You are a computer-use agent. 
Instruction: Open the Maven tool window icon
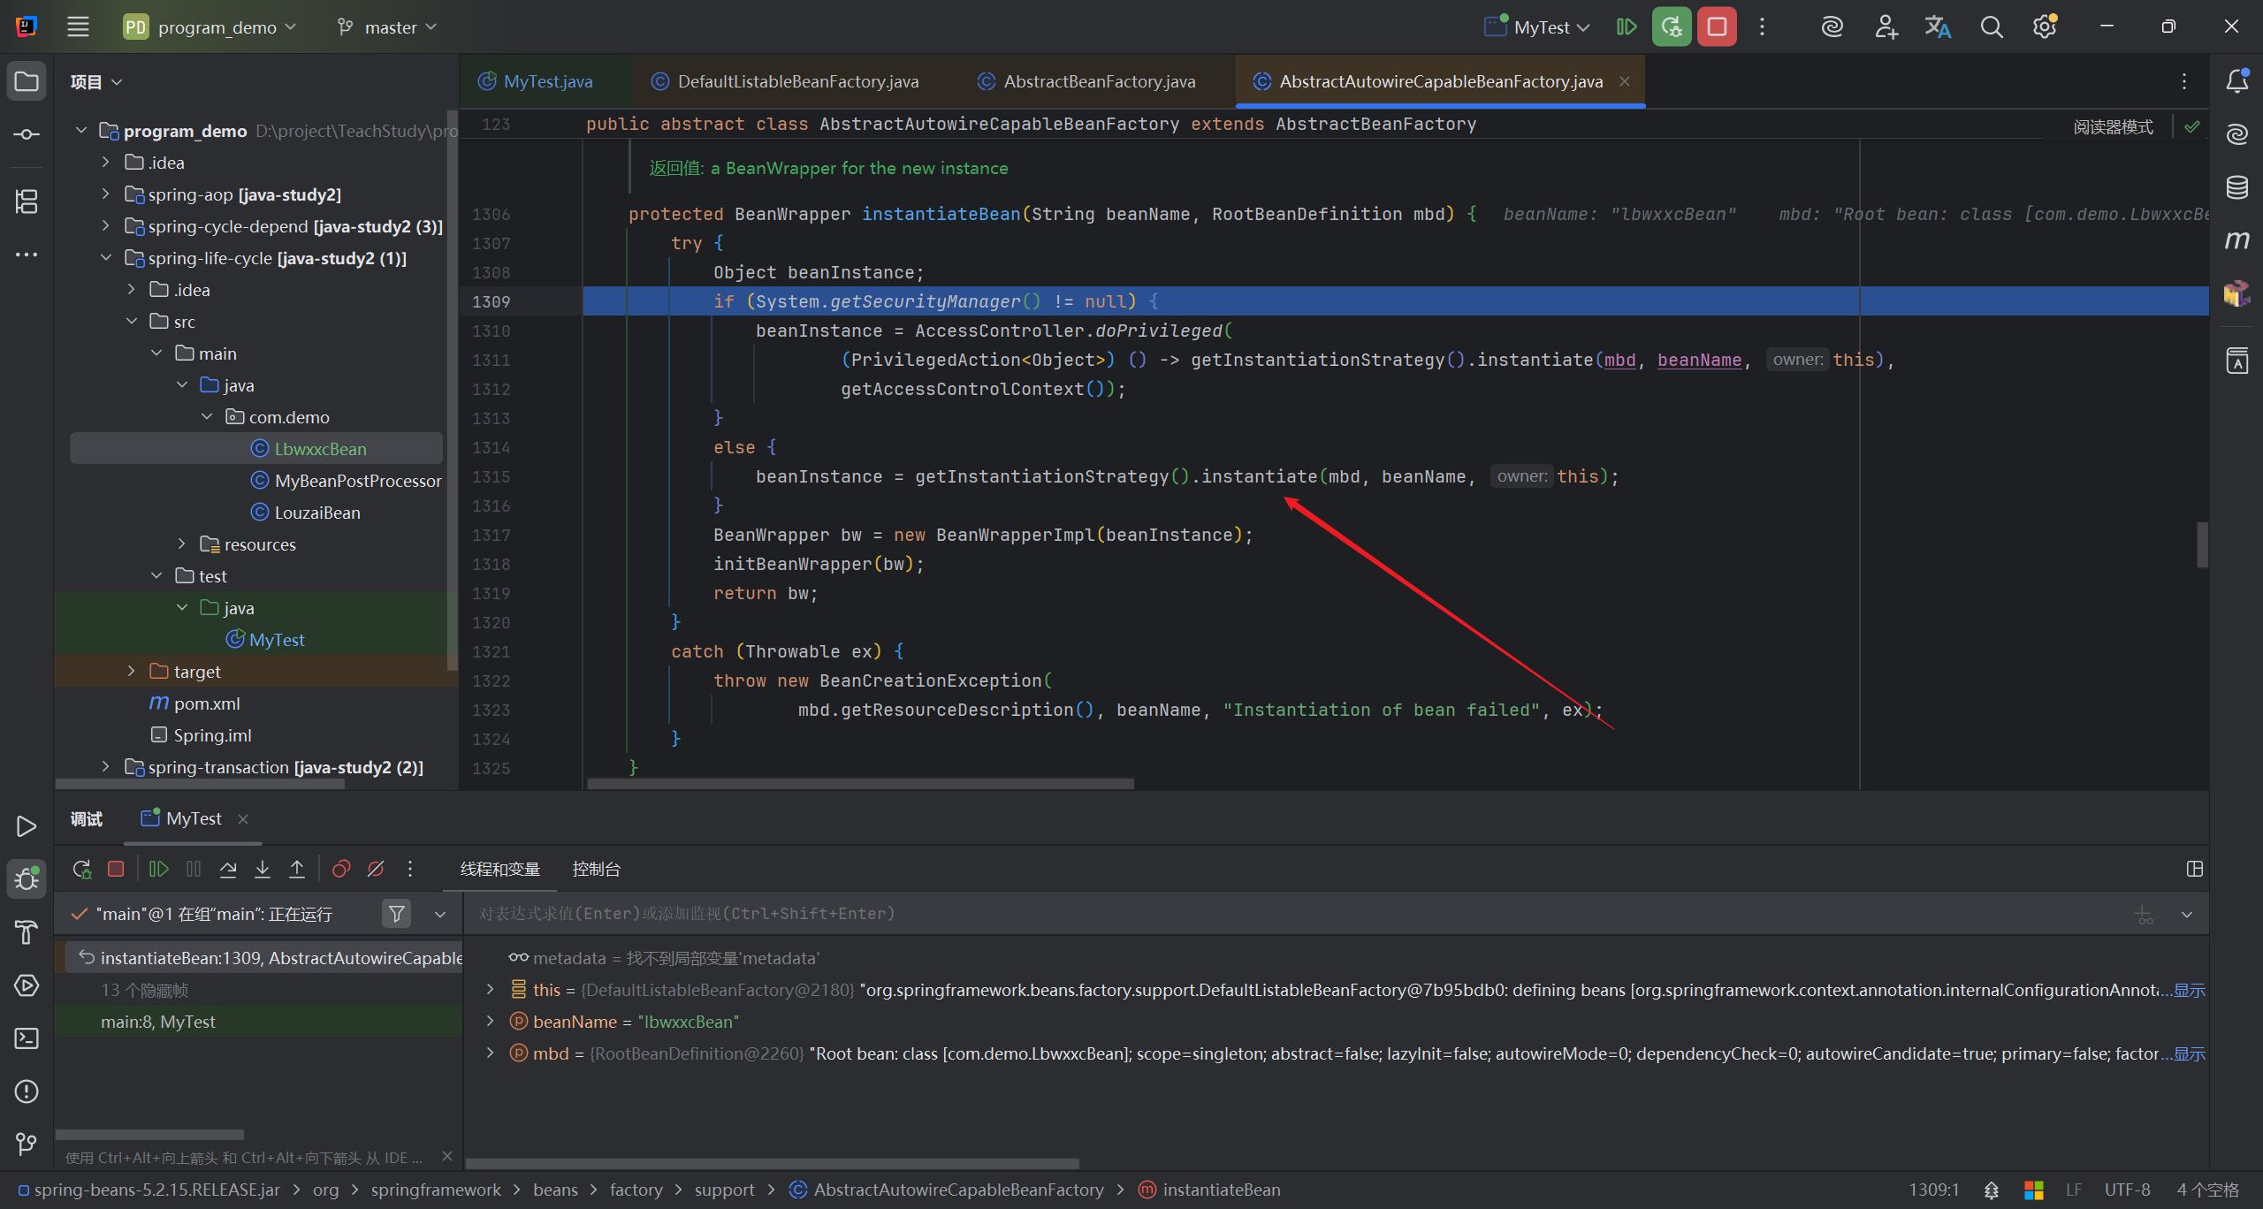(x=2237, y=240)
